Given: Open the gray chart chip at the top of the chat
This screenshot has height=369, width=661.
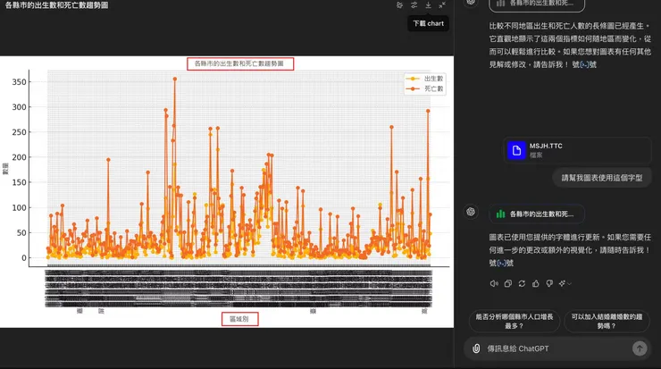Looking at the screenshot, I should [537, 4].
